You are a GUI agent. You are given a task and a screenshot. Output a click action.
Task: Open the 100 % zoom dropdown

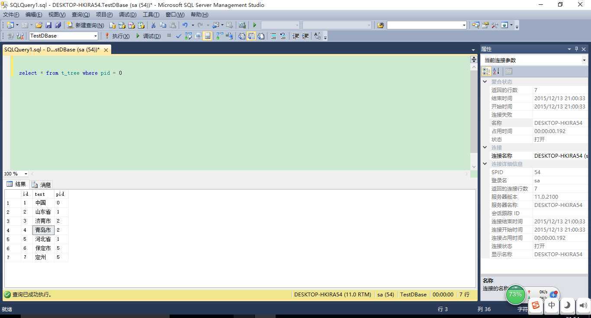[26, 174]
